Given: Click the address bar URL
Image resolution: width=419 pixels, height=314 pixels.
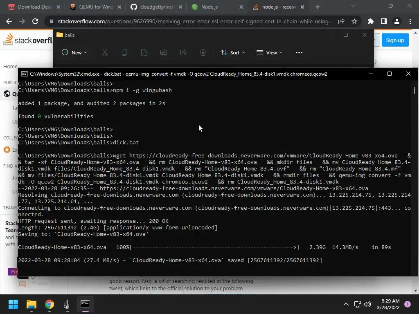Looking at the screenshot, I should pos(195,21).
